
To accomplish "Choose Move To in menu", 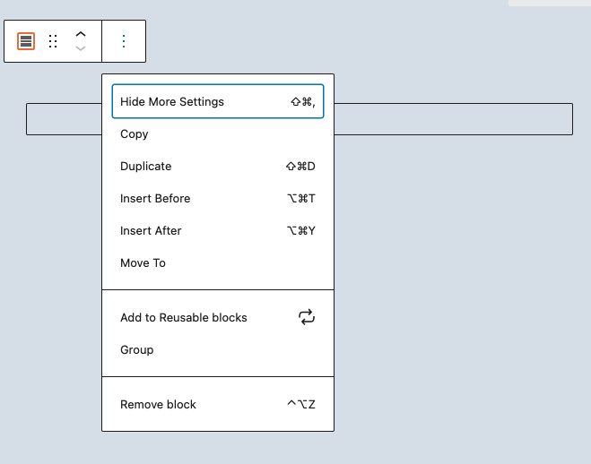I will click(218, 263).
